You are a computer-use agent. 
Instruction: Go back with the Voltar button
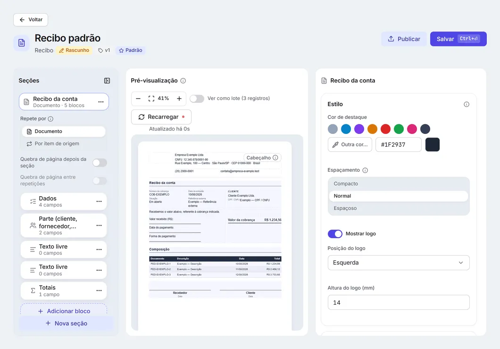[31, 20]
